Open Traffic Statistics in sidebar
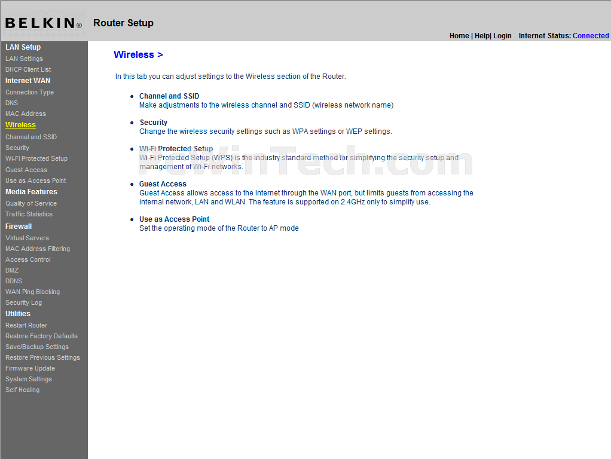611x459 pixels. tap(29, 215)
